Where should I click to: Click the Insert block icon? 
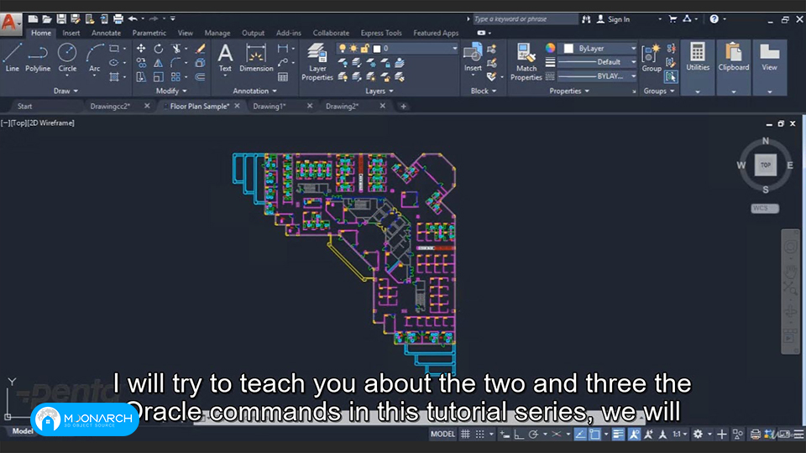click(473, 58)
